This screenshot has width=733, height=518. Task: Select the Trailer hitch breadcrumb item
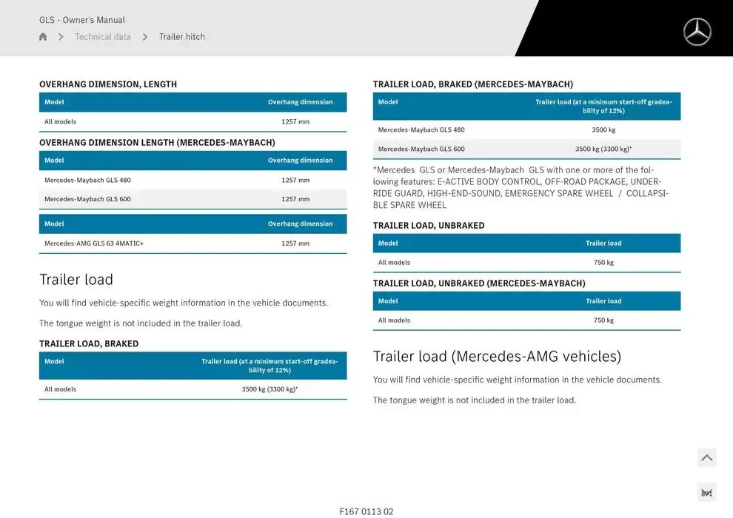pyautogui.click(x=182, y=37)
